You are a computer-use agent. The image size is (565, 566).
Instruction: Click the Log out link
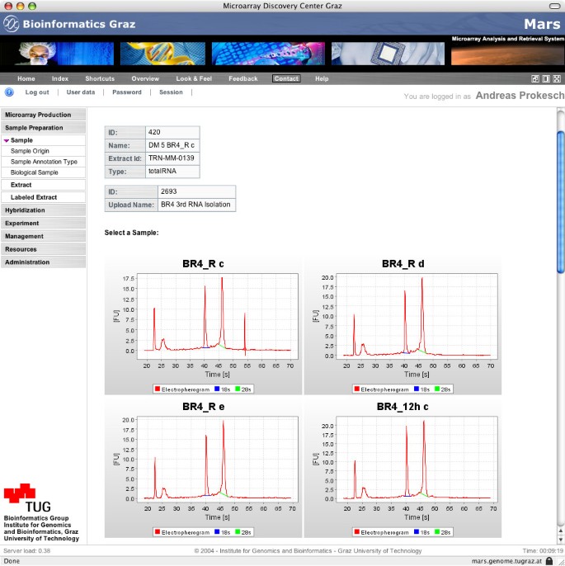[37, 92]
